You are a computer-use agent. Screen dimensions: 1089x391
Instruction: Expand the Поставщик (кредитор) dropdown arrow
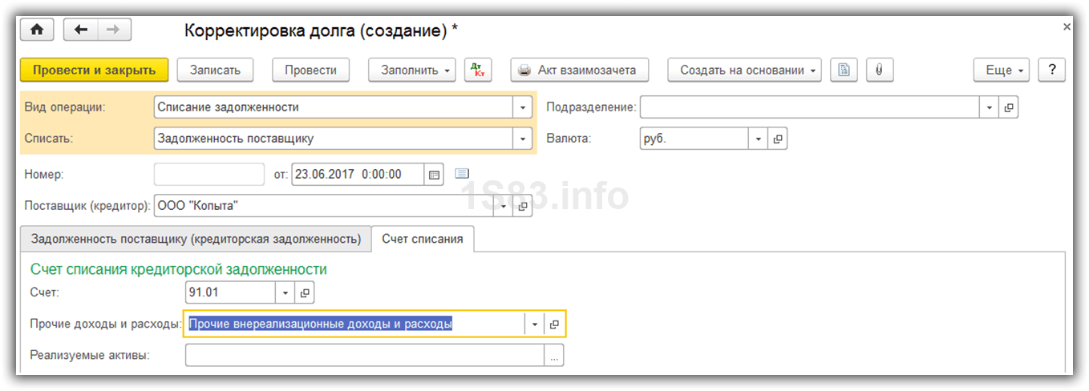click(504, 206)
